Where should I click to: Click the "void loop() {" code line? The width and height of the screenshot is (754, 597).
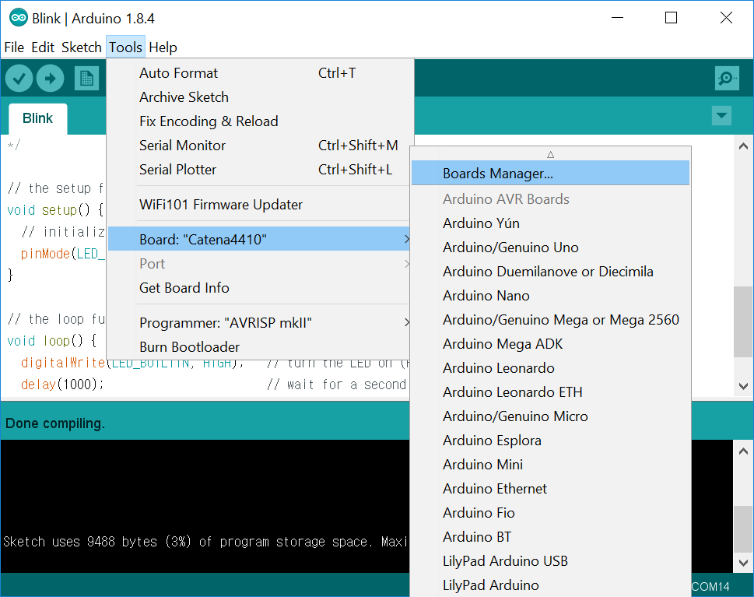click(x=52, y=341)
